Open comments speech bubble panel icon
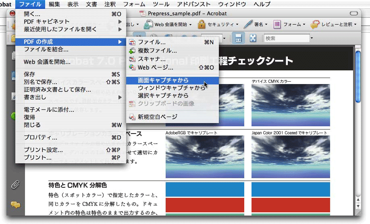 pyautogui.click(x=15, y=205)
